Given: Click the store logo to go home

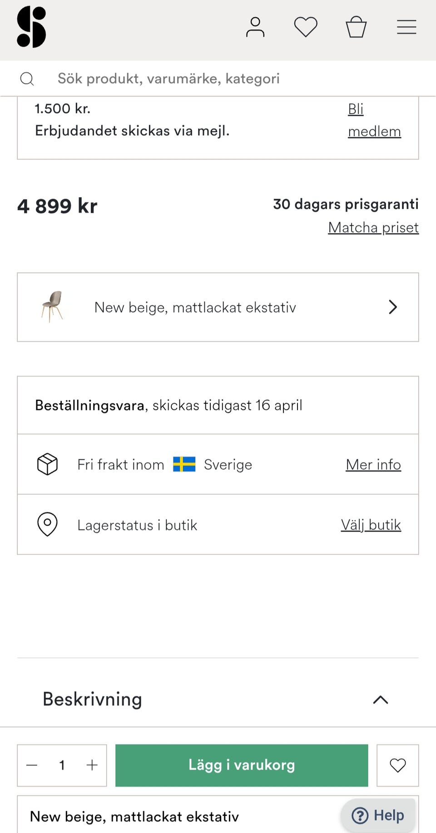Looking at the screenshot, I should point(31,27).
